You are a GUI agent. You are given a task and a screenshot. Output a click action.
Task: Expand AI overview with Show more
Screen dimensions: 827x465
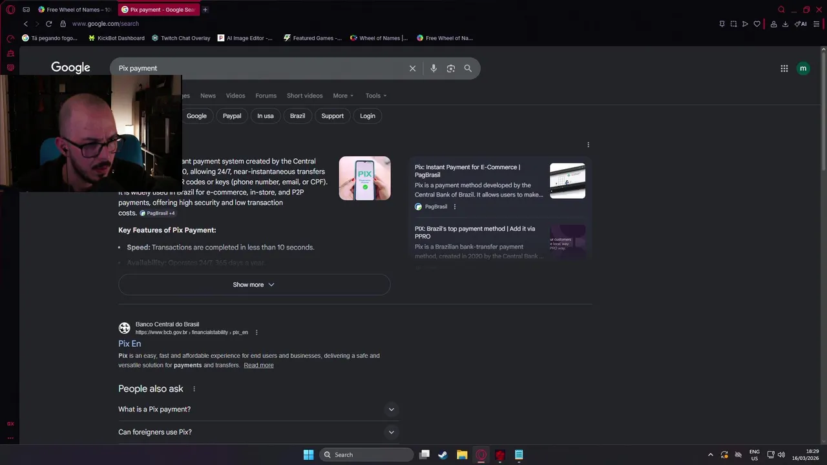point(254,285)
